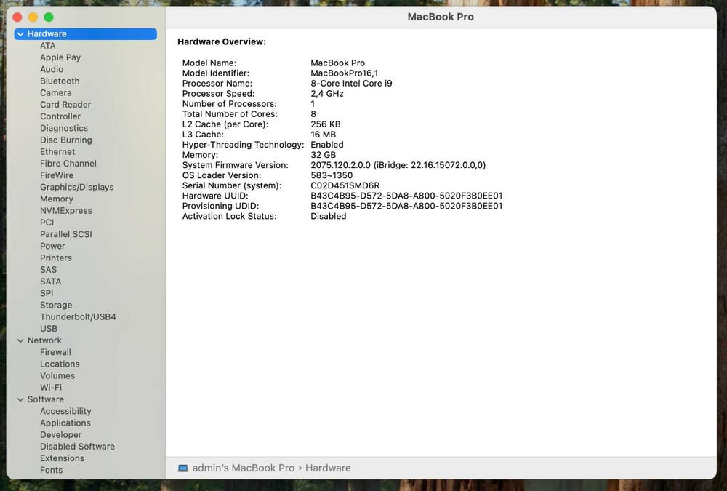The image size is (727, 491).
Task: Select Printers in the sidebar
Action: [x=56, y=258]
